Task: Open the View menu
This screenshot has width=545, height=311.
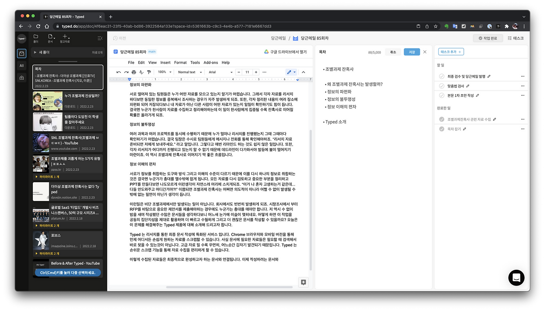Action: click(x=152, y=62)
